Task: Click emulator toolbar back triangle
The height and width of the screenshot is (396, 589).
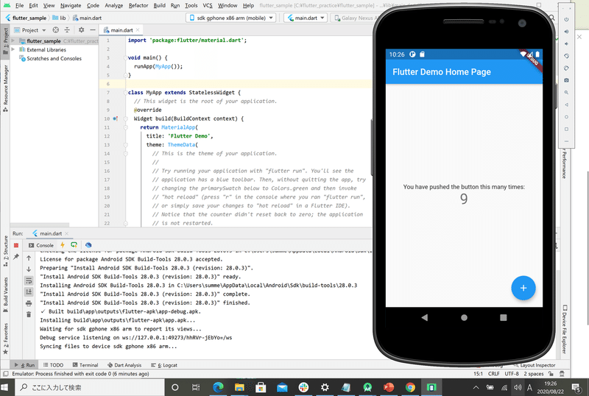Action: tap(566, 105)
